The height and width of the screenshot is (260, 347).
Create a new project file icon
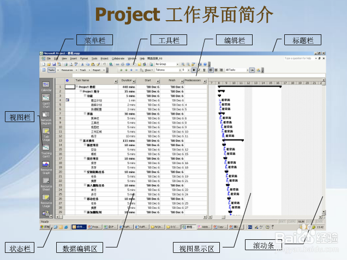[44, 64]
